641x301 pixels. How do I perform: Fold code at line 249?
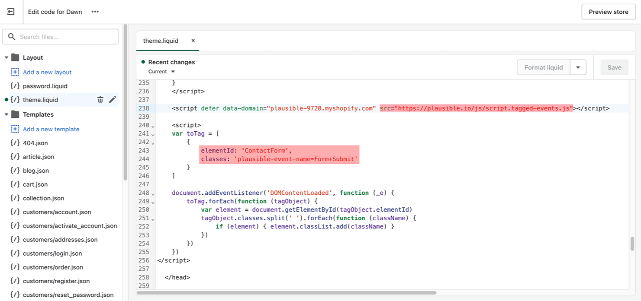coord(153,202)
